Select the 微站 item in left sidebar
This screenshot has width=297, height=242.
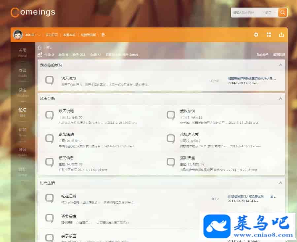coord(22,92)
